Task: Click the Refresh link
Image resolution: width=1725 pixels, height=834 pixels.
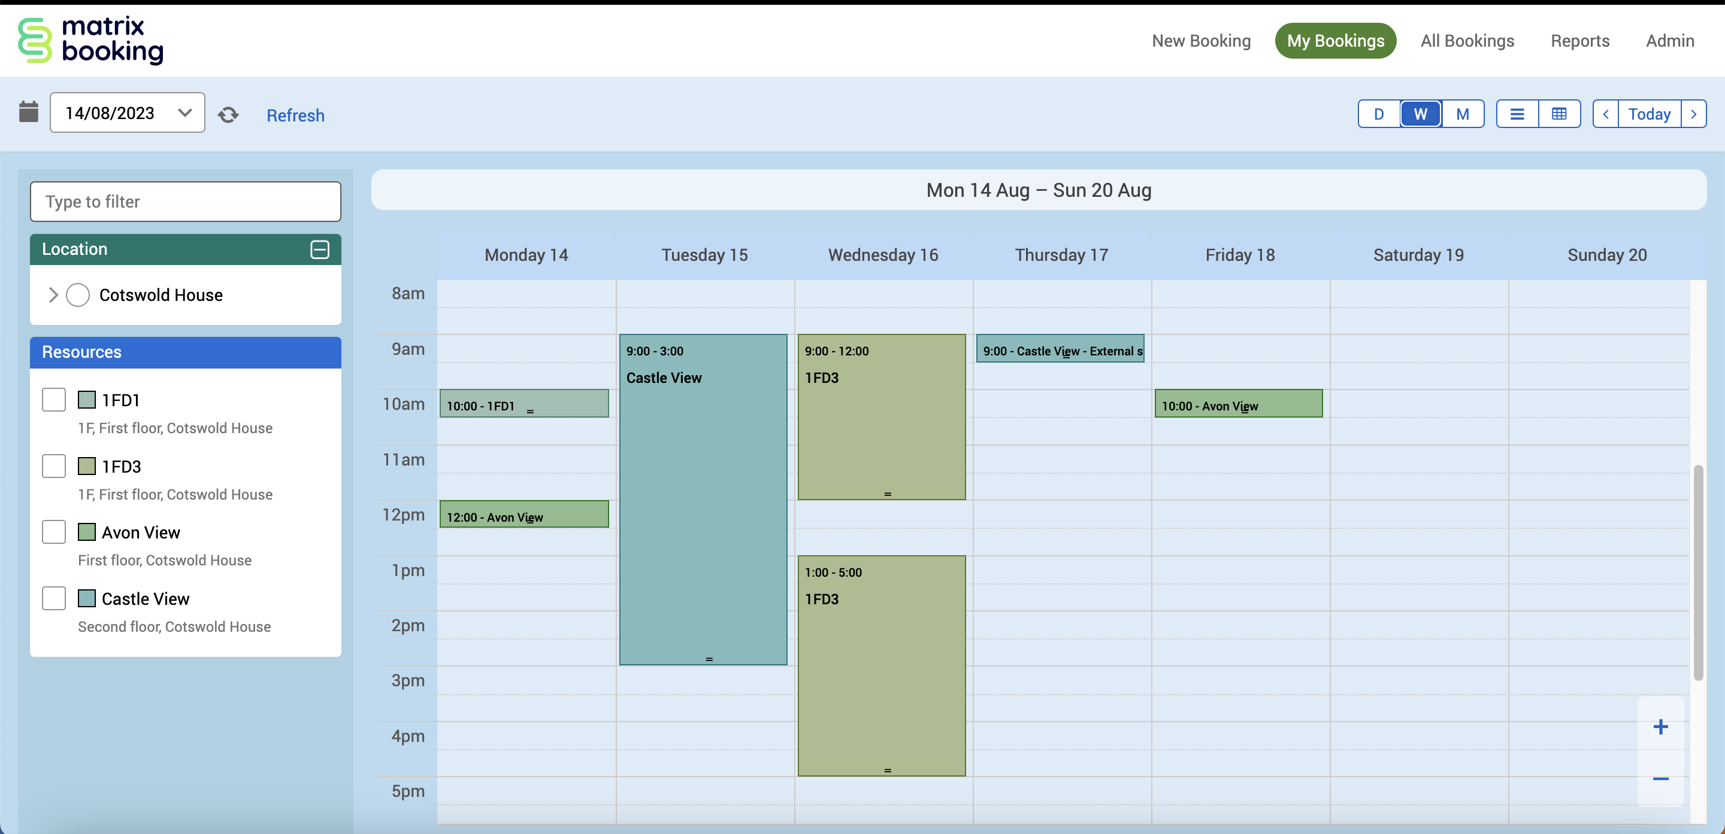Action: tap(295, 115)
